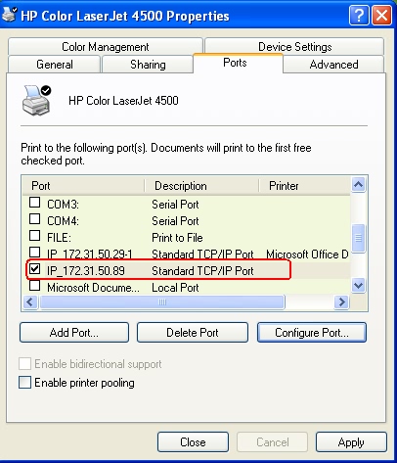Click the vertical scrollbar thumb in port list
The height and width of the screenshot is (463, 397).
(359, 238)
